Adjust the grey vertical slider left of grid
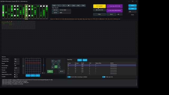This screenshot has width=169, height=95. [23, 66]
